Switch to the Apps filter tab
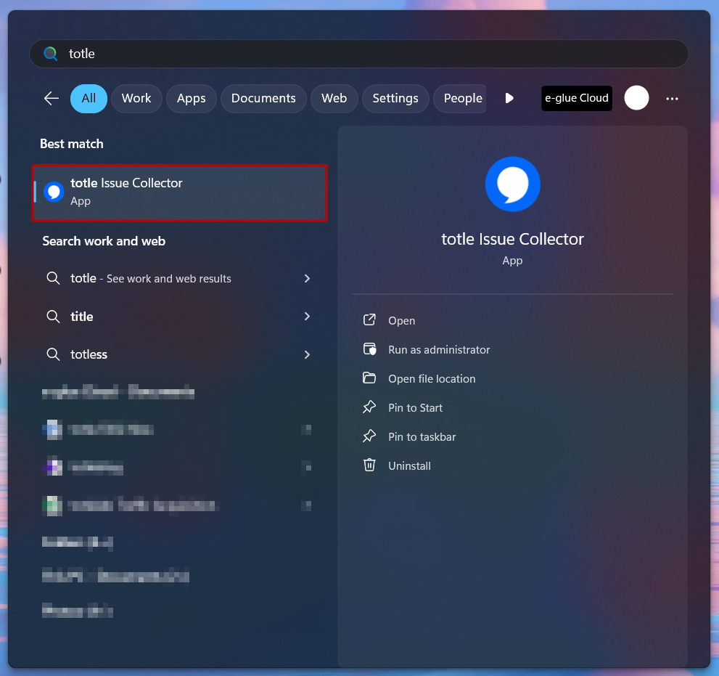This screenshot has height=676, width=719. pos(192,98)
